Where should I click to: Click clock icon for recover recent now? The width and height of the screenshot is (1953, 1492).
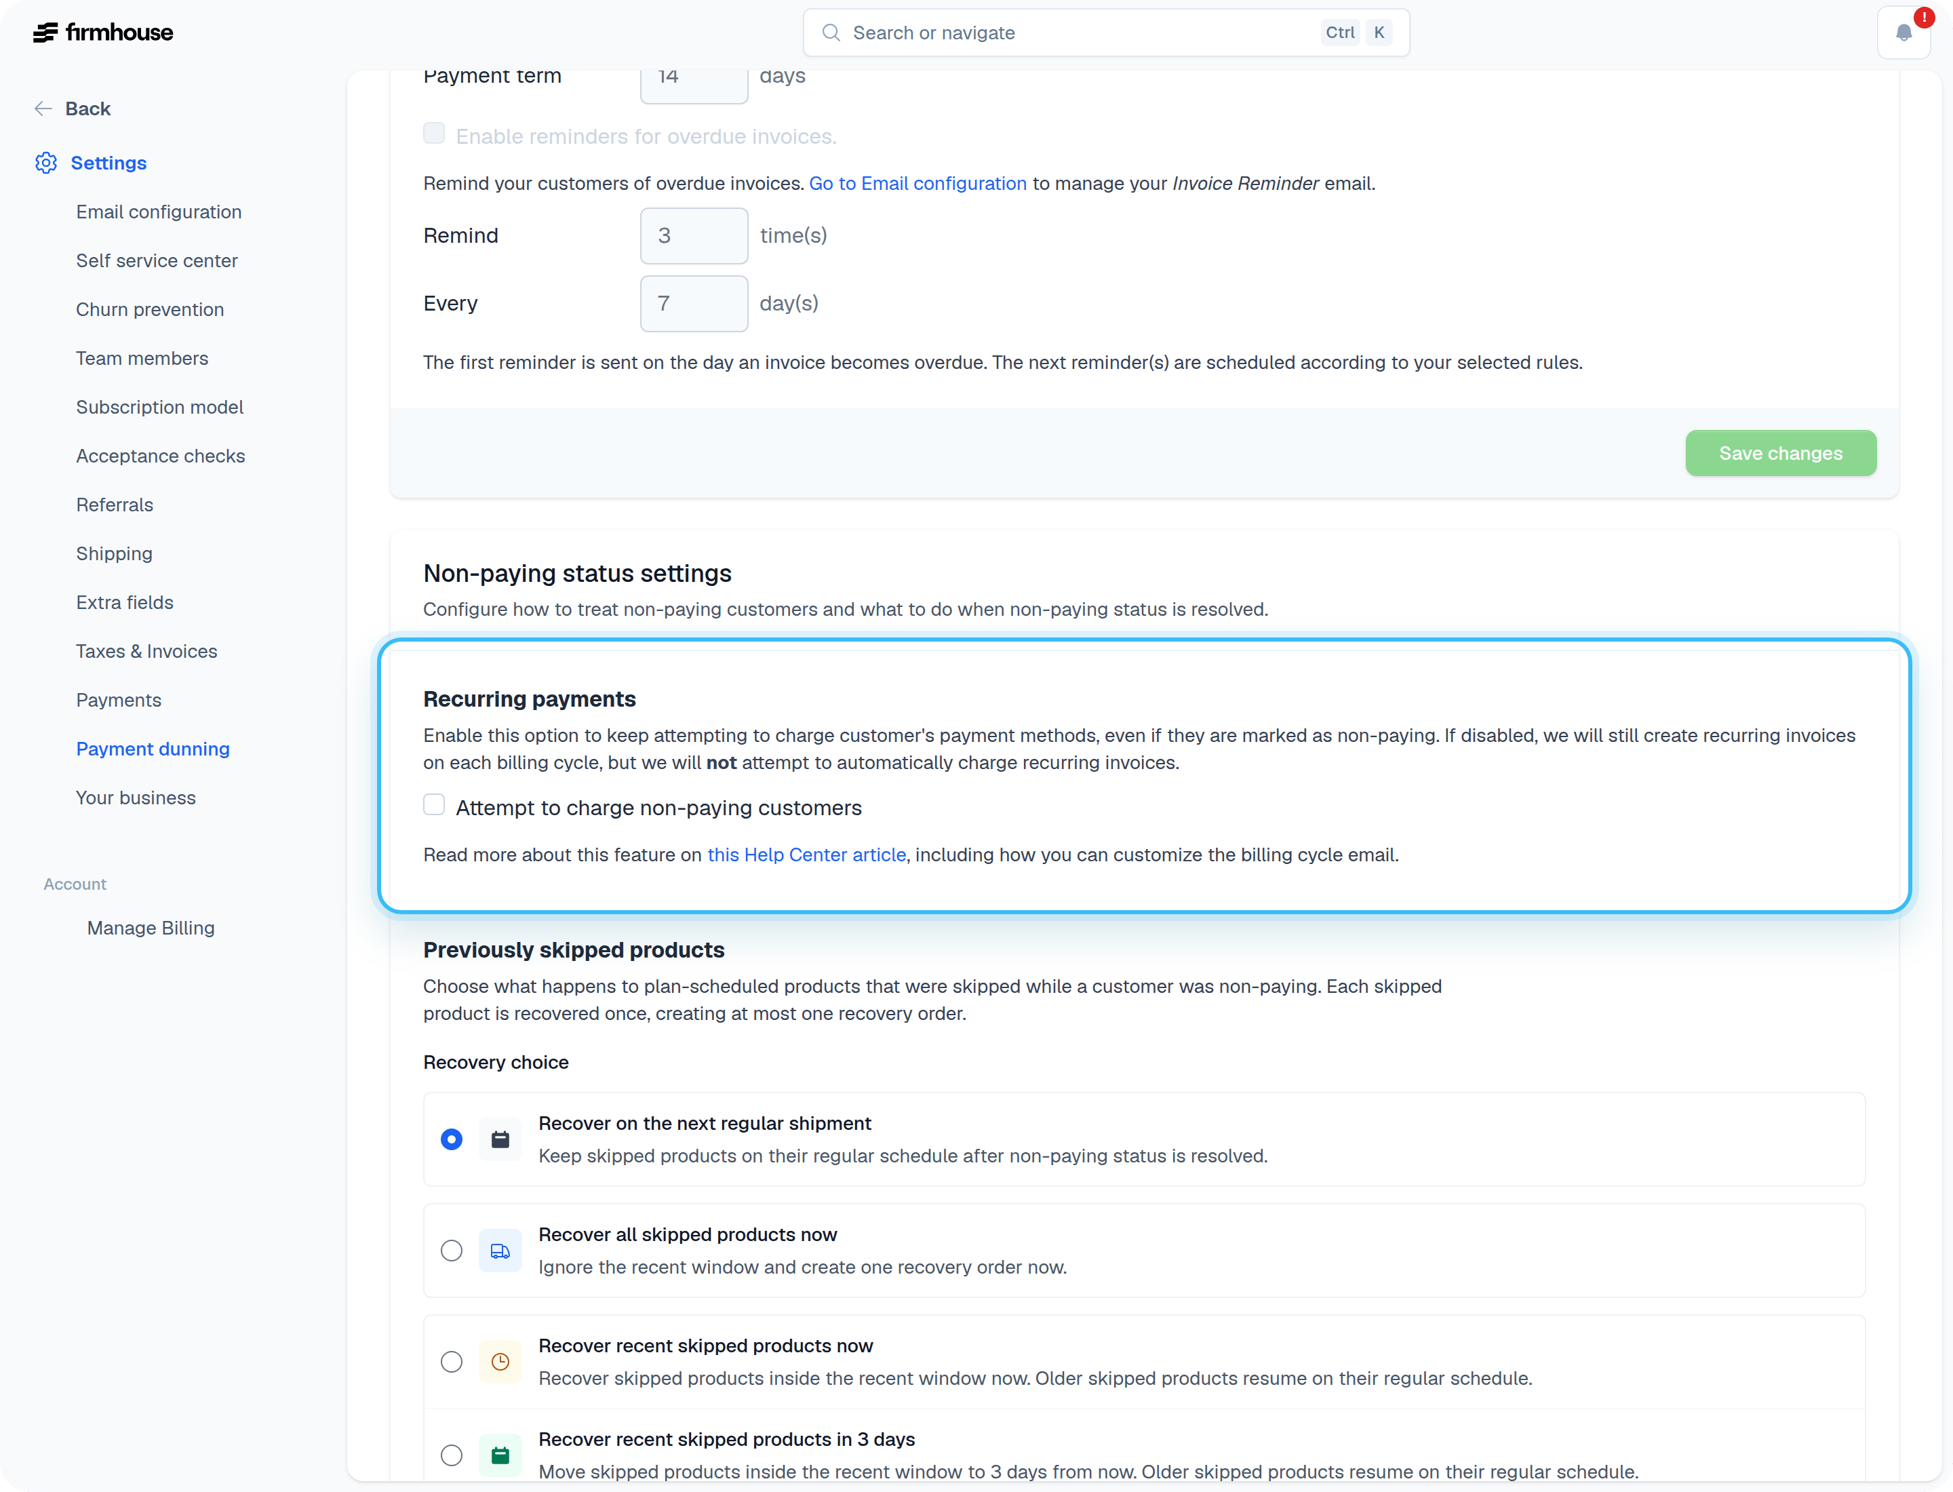[x=500, y=1362]
